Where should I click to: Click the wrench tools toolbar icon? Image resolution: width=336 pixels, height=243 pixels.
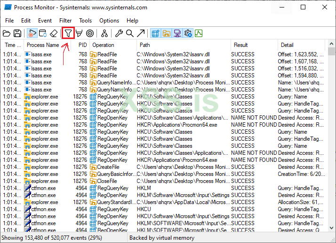coord(119,33)
